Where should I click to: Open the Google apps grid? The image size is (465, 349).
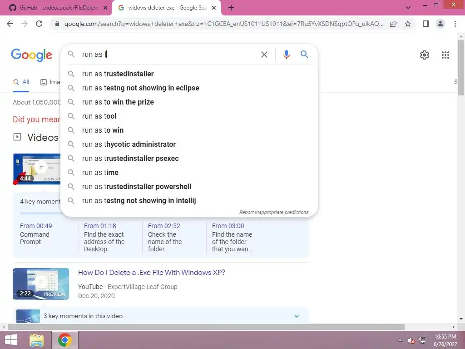pyautogui.click(x=445, y=55)
